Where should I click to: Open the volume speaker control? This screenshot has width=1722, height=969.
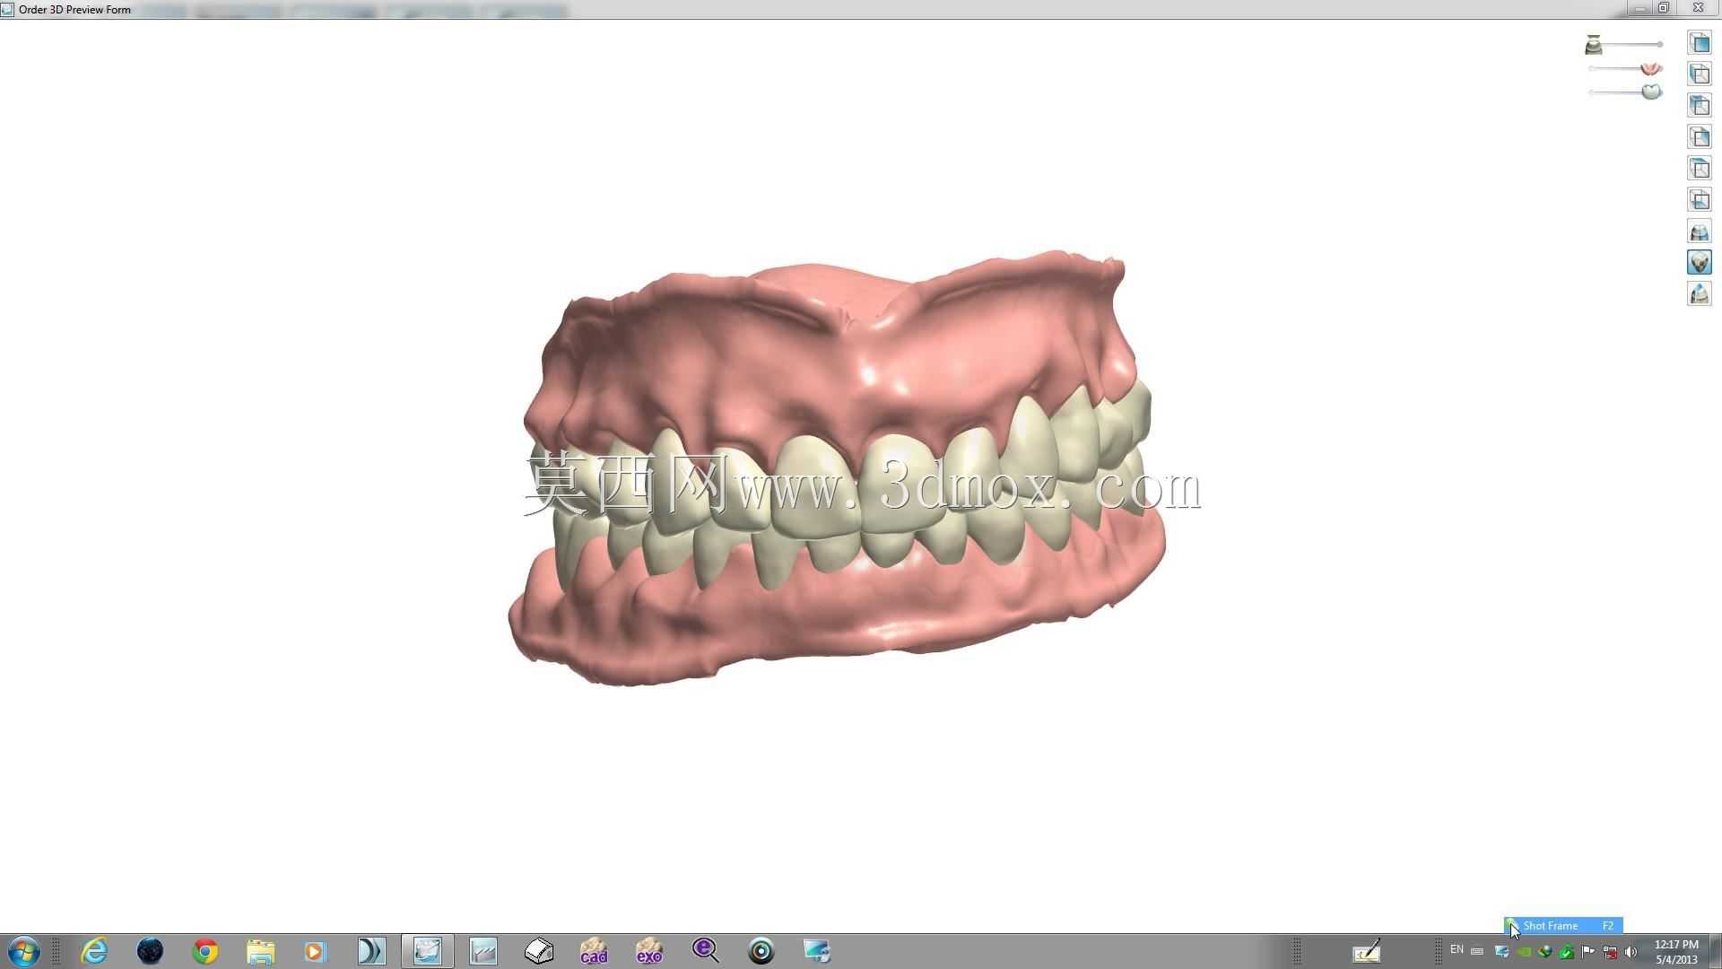(x=1631, y=952)
